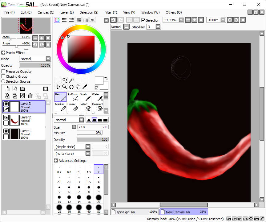The height and width of the screenshot is (222, 266).
Task: Pick the lasso selection tool
Action: [x=64, y=80]
